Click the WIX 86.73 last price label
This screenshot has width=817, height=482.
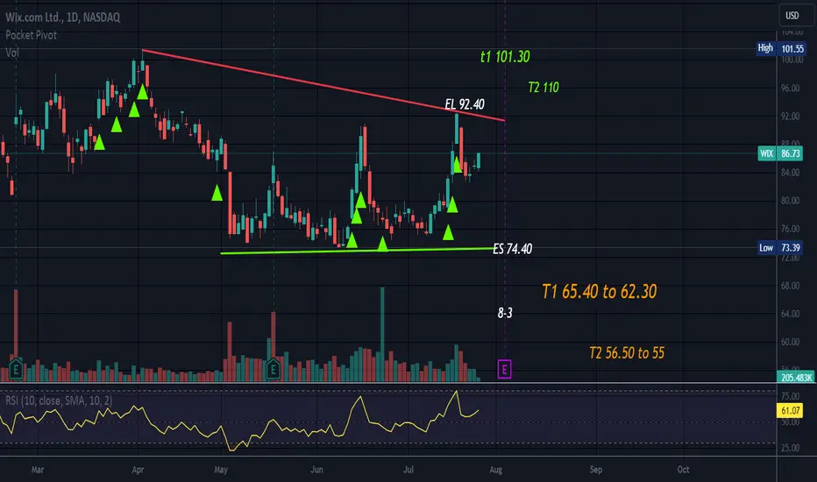[780, 153]
